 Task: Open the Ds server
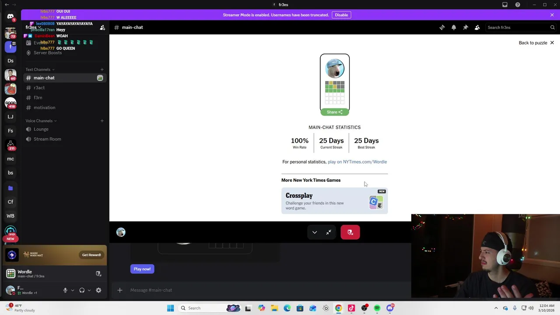(10, 61)
